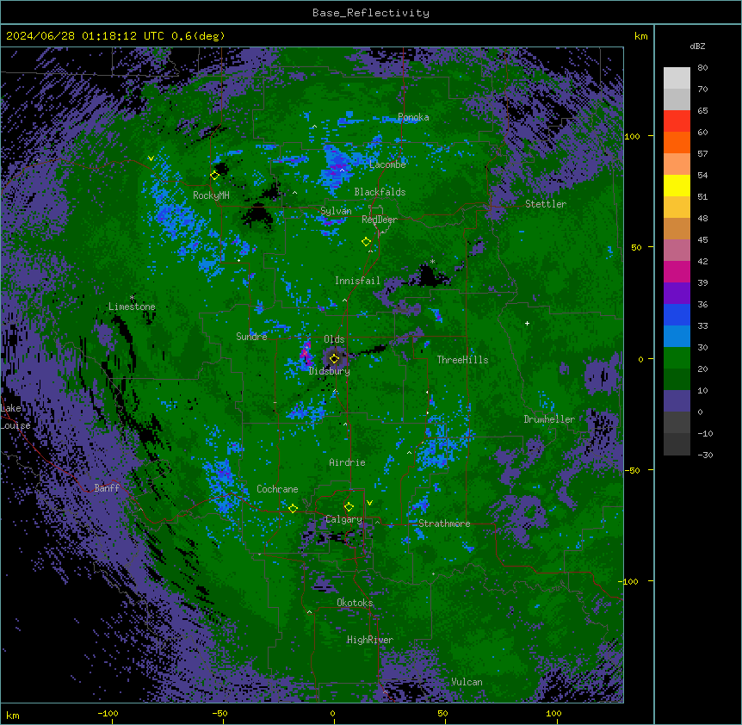Click the Lake Louise label at the map's west edge

[15, 417]
